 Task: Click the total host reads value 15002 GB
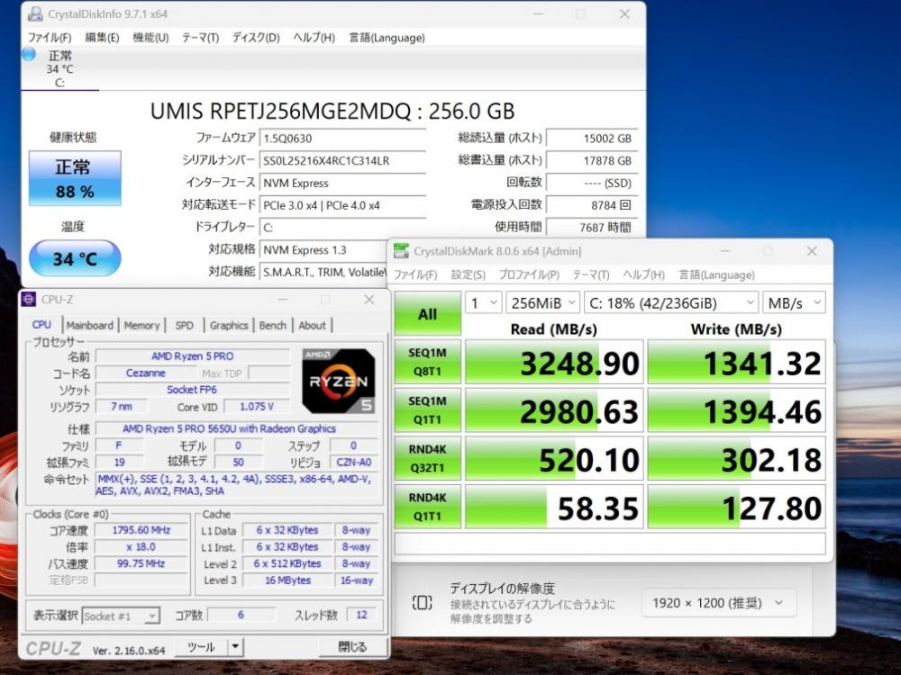pos(592,139)
